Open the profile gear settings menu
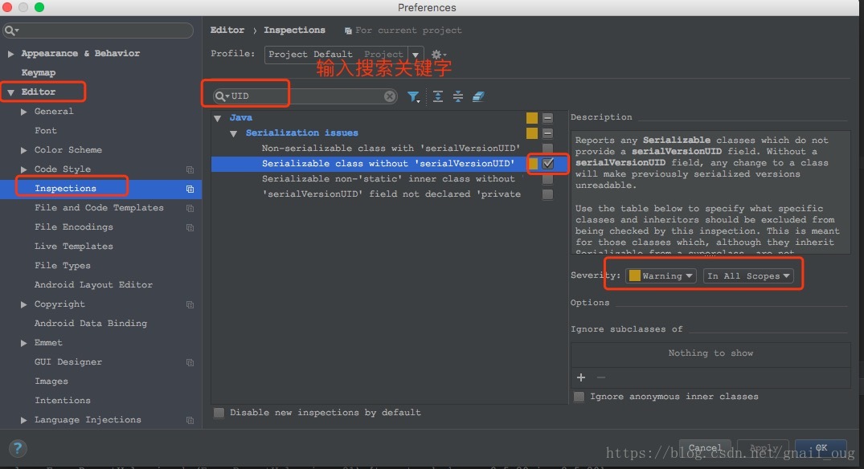 tap(438, 55)
